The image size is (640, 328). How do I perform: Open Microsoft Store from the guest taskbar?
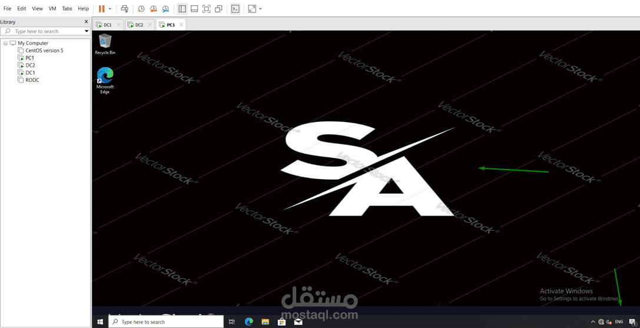click(281, 322)
